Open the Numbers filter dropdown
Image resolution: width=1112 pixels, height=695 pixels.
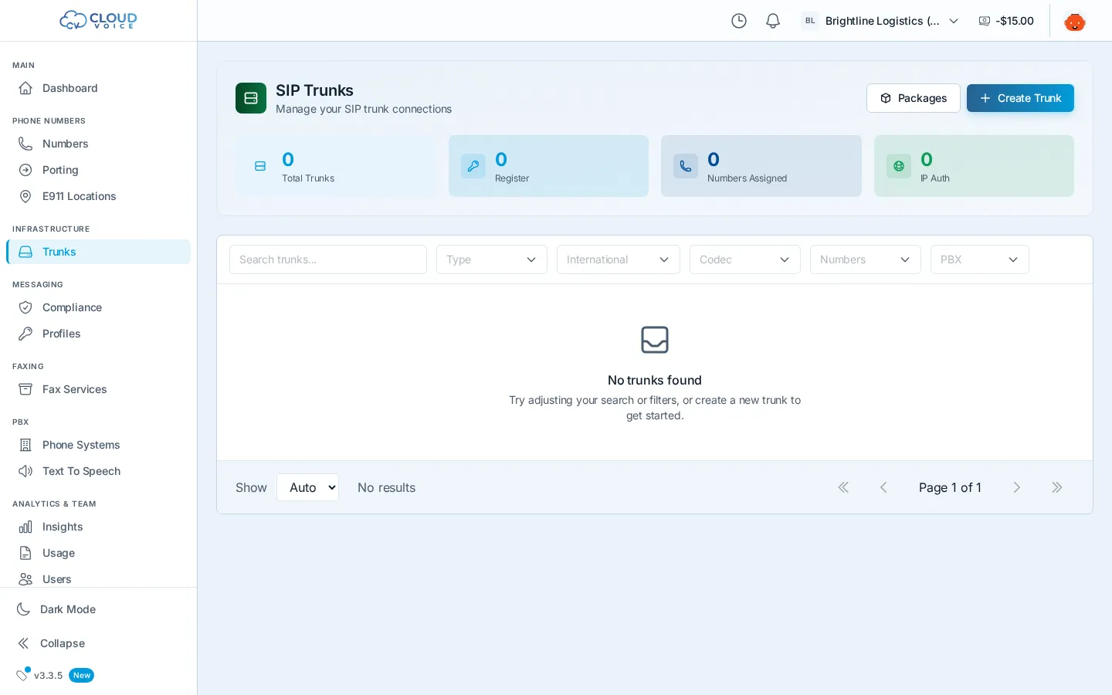pyautogui.click(x=866, y=259)
